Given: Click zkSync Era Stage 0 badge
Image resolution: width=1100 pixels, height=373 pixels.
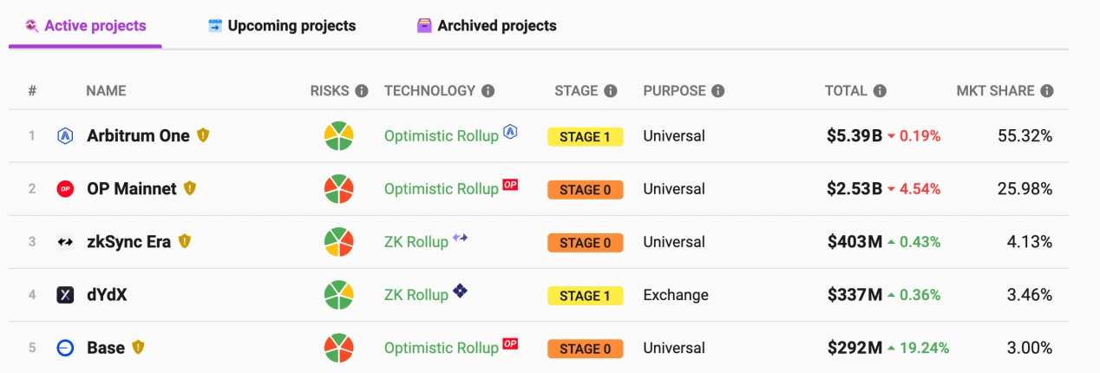Looking at the screenshot, I should (585, 243).
